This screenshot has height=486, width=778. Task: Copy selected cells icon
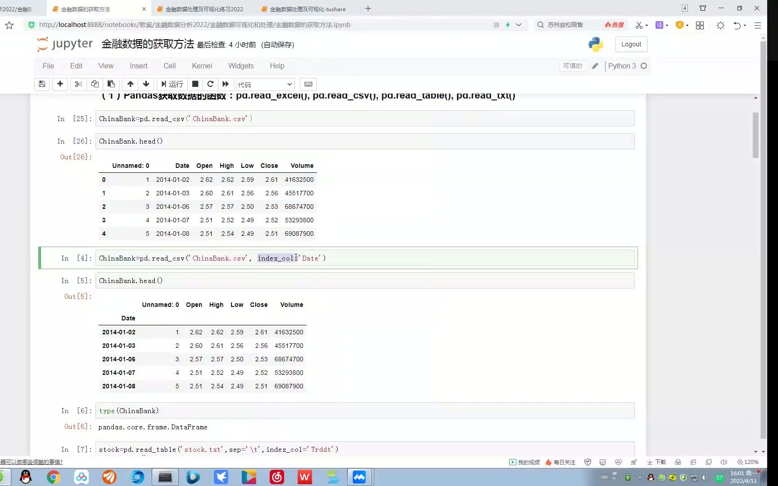click(95, 84)
